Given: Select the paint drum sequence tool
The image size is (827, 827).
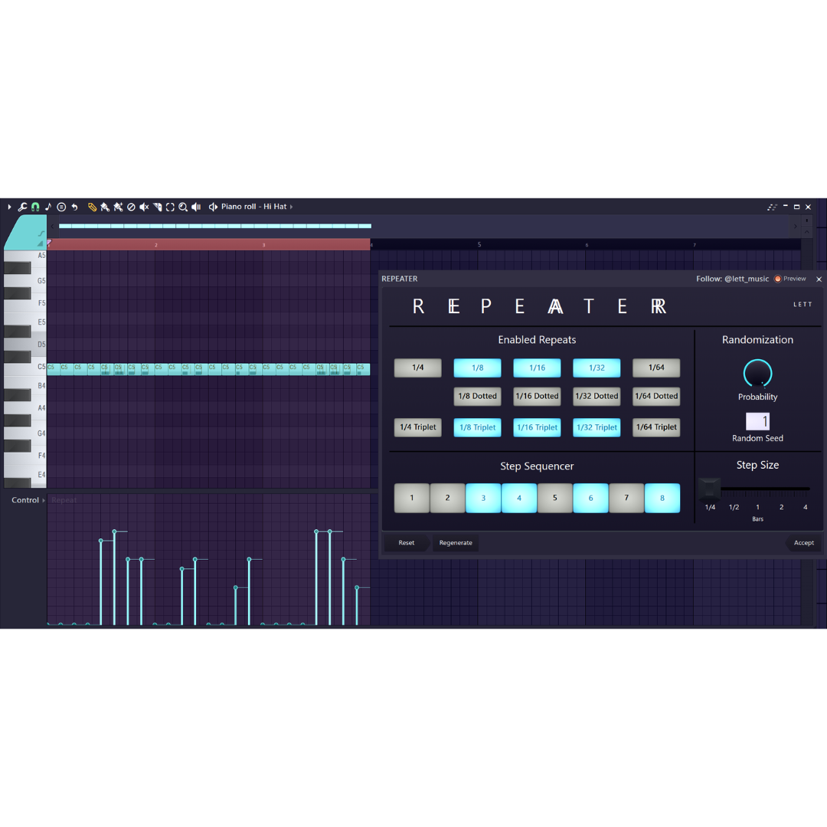Looking at the screenshot, I should 118,207.
